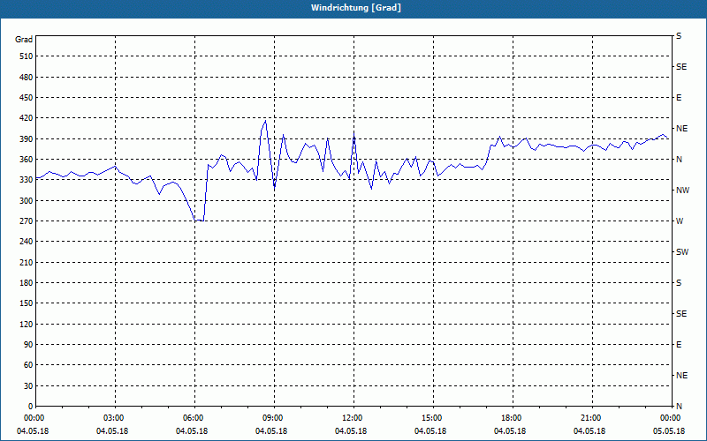Select the 480 y-axis label
This screenshot has width=707, height=441.
pos(27,78)
